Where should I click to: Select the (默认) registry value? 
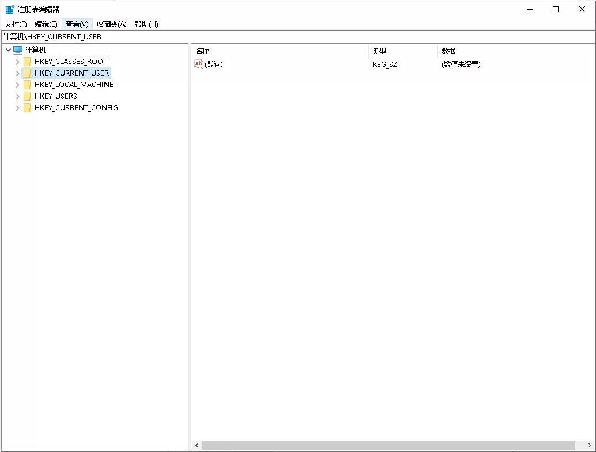click(213, 64)
